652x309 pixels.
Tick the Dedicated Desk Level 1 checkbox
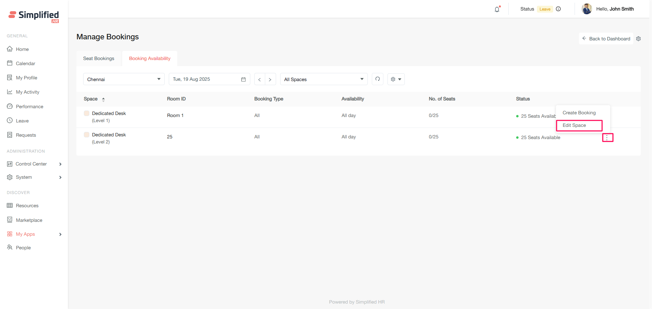[87, 113]
